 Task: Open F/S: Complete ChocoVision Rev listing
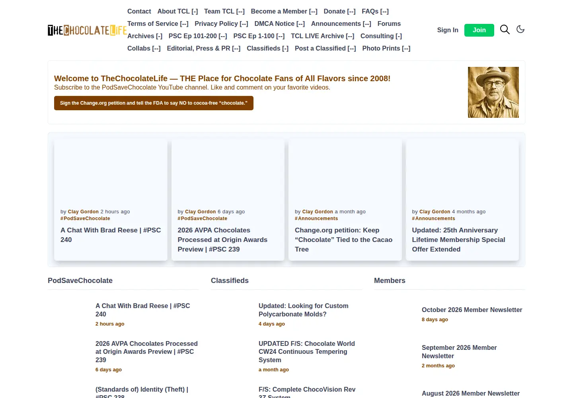pyautogui.click(x=307, y=392)
